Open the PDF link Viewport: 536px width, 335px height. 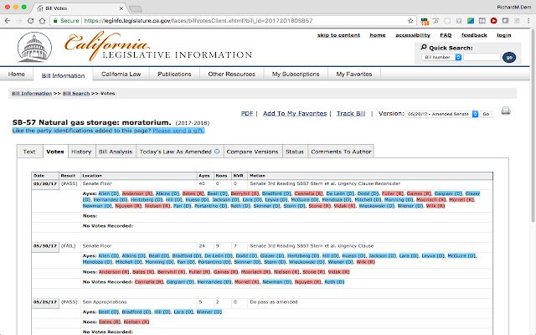pyautogui.click(x=247, y=114)
